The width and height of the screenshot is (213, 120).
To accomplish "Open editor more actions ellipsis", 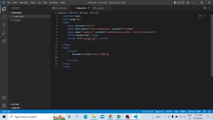I will (x=209, y=8).
